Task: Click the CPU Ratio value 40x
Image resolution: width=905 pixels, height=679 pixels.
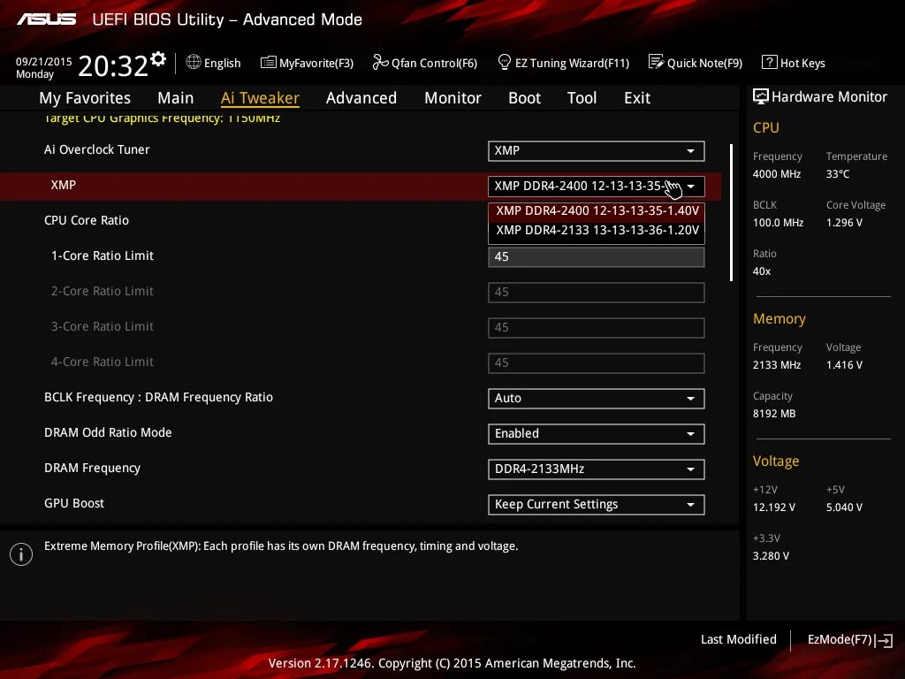Action: 762,271
